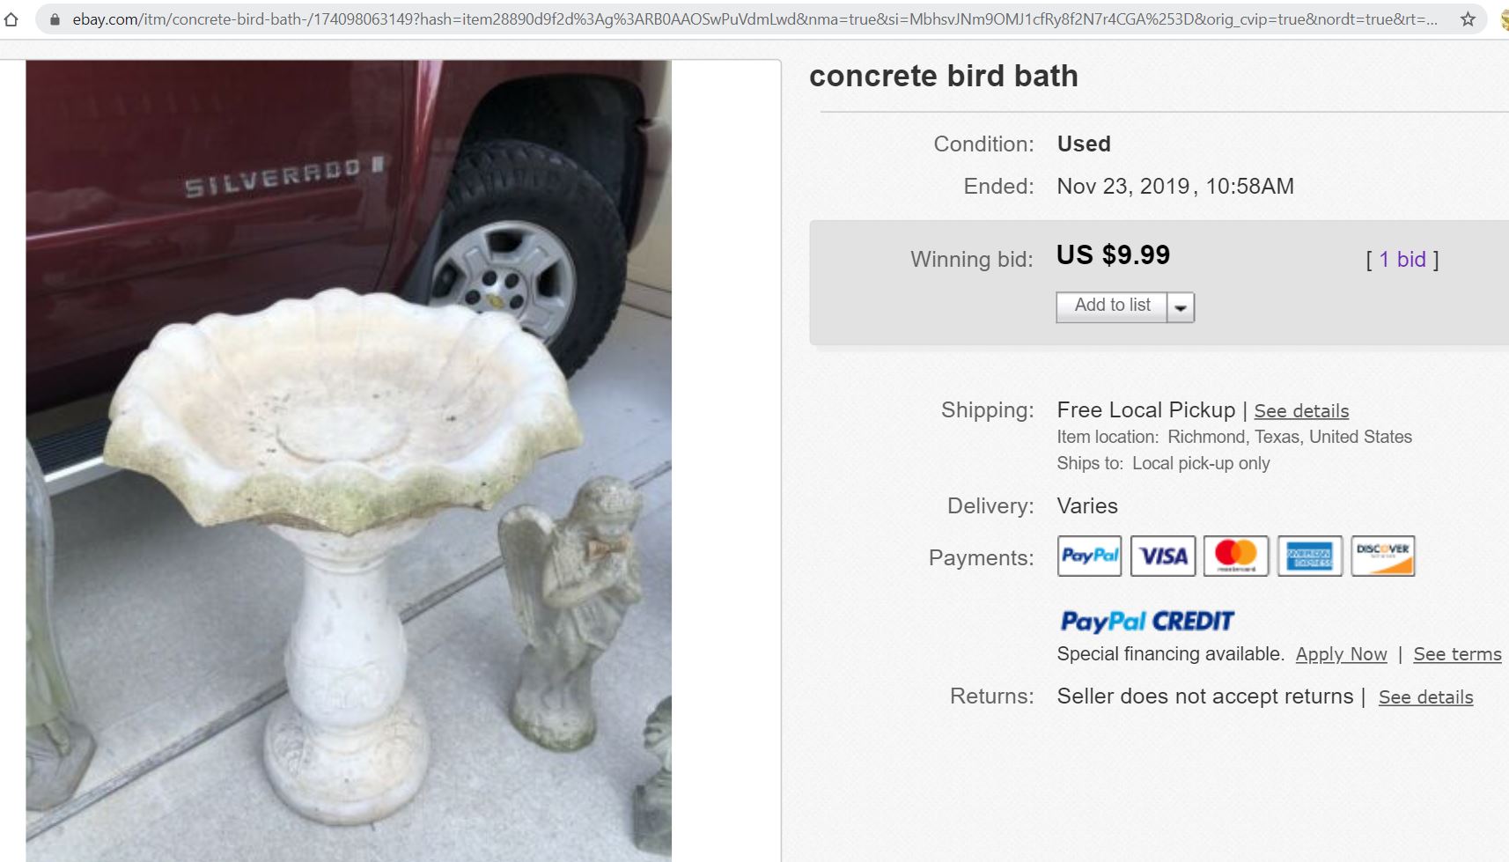This screenshot has height=862, width=1509.
Task: Expand returns policy See details link
Action: [x=1424, y=696]
